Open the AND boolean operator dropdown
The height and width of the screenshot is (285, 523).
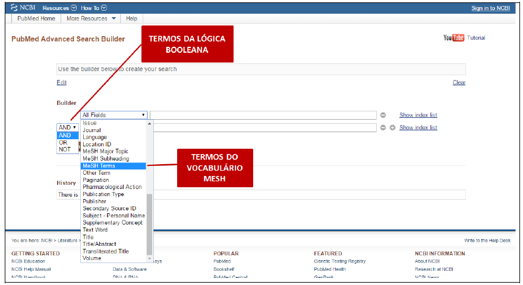[x=67, y=127]
